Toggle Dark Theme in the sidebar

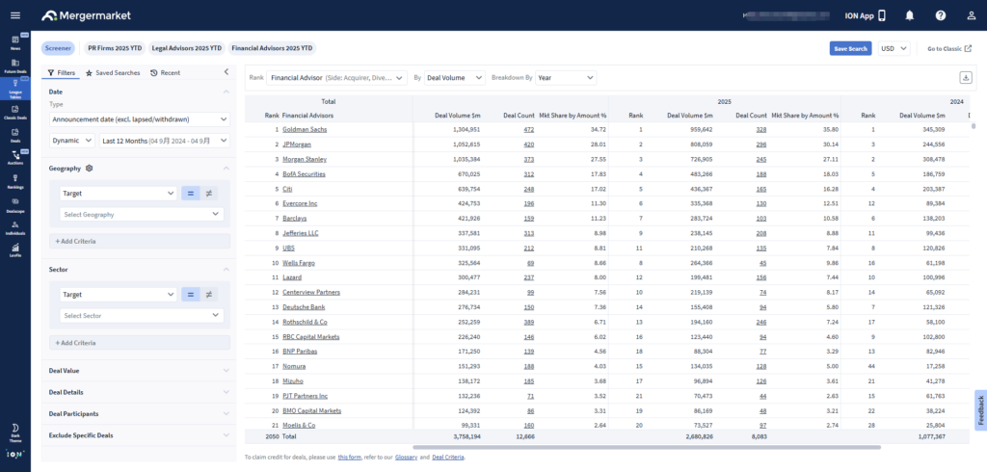(x=15, y=430)
